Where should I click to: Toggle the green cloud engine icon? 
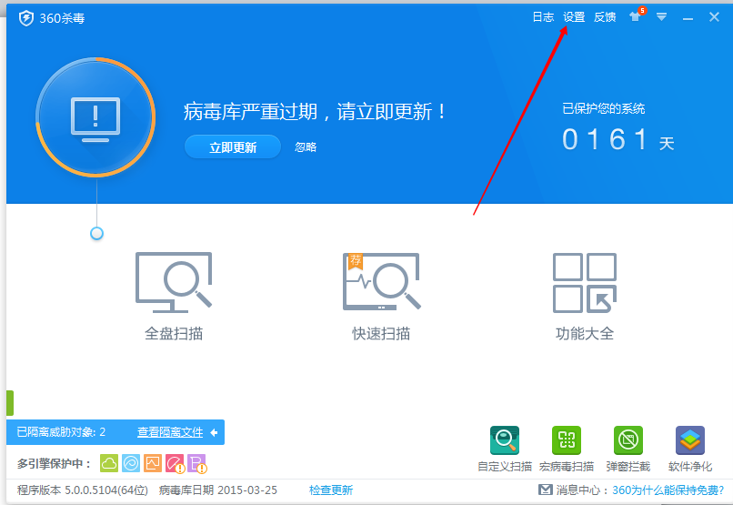pyautogui.click(x=109, y=463)
